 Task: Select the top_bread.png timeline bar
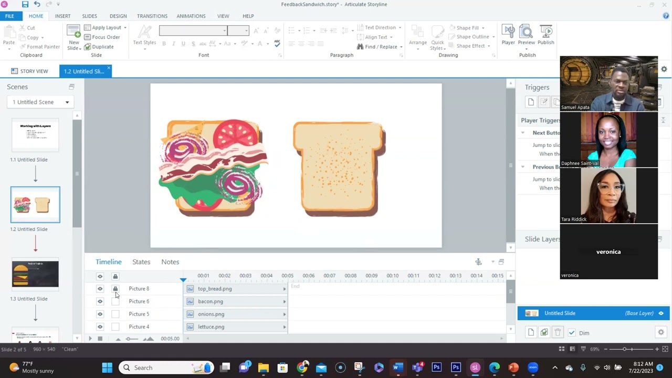pos(236,289)
